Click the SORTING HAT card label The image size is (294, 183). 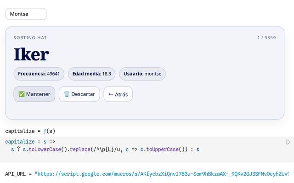coord(30,38)
